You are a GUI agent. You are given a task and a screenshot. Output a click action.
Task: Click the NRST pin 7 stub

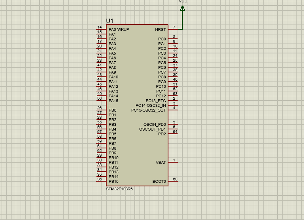173,29
